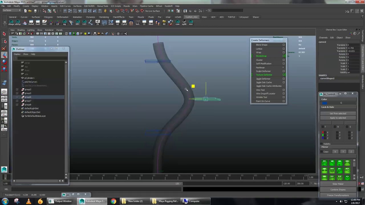Expand group6 in the Outliner
The width and height of the screenshot is (365, 205).
pyautogui.click(x=17, y=97)
